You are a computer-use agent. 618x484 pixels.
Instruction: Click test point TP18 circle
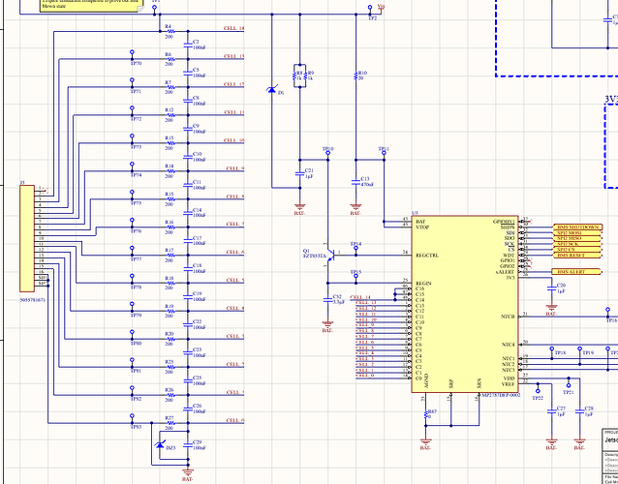click(x=552, y=348)
